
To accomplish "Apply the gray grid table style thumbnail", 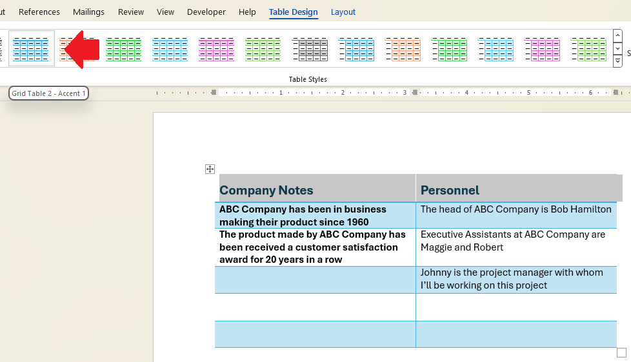I will (310, 49).
